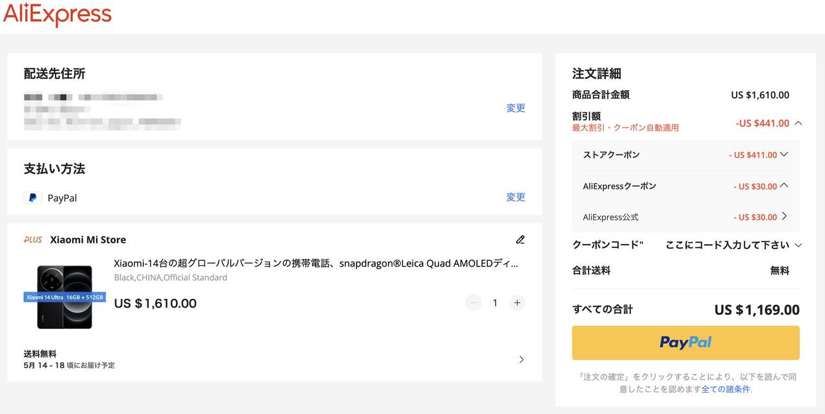Open the Xiaomi Mi Store name link

pos(88,240)
